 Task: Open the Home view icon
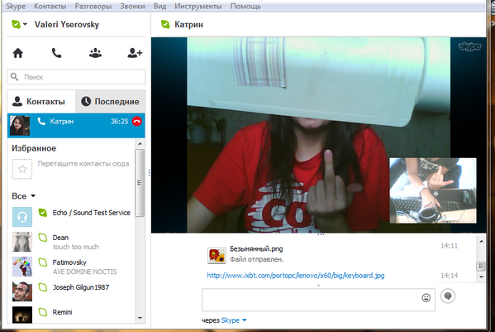[x=18, y=53]
